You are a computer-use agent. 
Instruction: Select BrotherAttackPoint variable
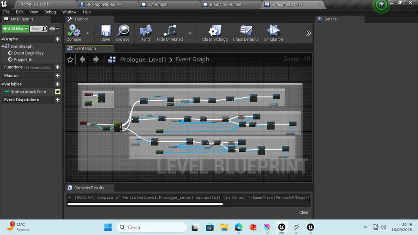click(x=28, y=91)
